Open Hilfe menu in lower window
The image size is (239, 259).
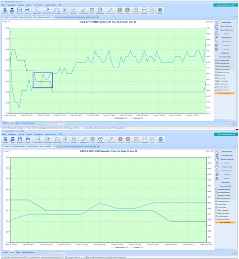[60, 134]
